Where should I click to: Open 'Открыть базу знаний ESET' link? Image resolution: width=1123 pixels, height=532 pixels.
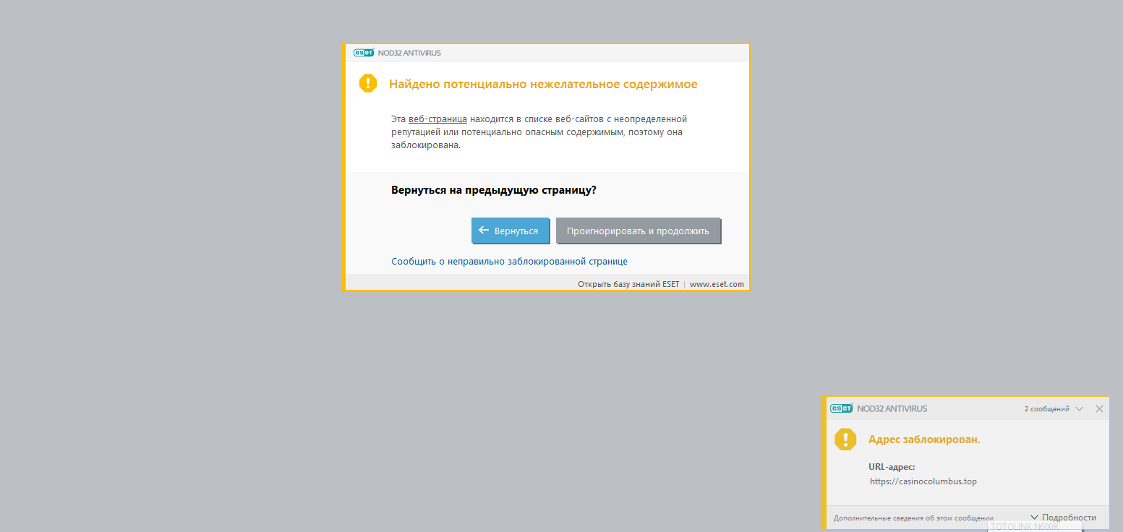[628, 284]
